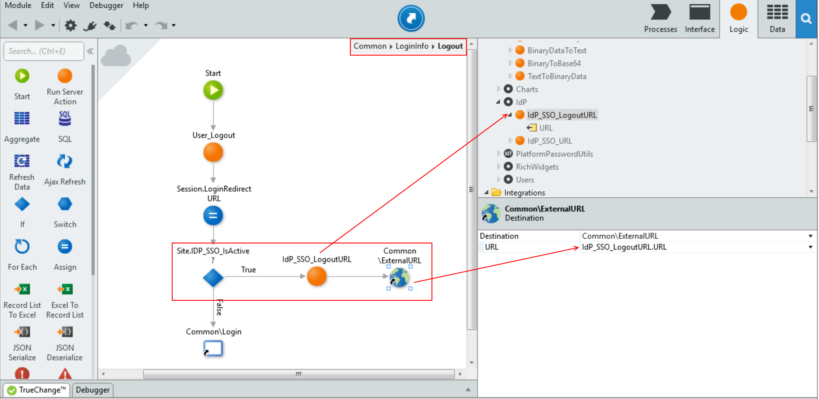Expand the Charts tree node
The width and height of the screenshot is (819, 399).
499,89
